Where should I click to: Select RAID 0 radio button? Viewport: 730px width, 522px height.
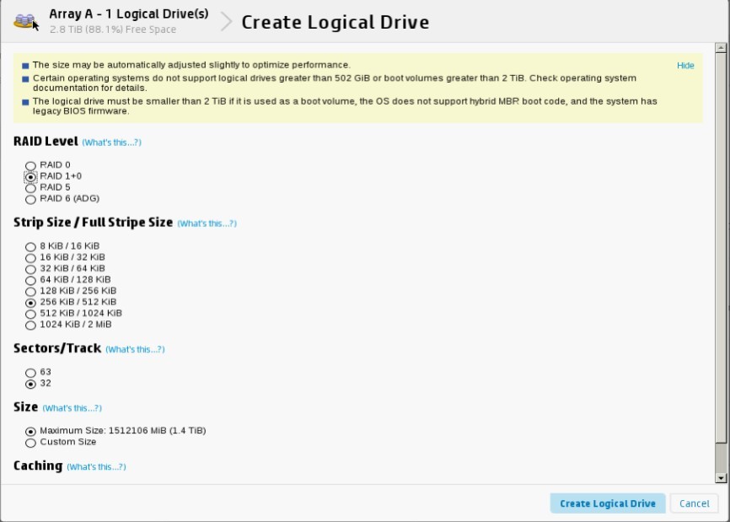31,165
